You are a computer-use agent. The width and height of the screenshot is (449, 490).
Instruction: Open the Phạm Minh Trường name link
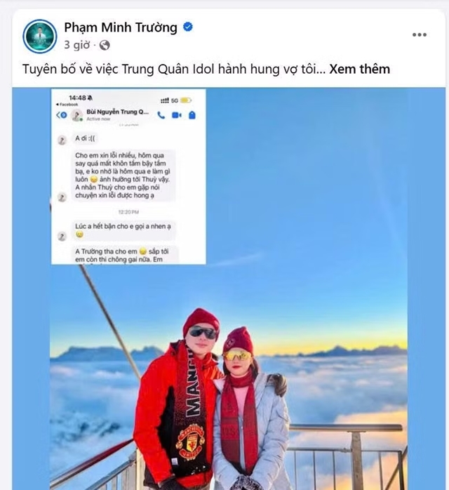click(x=121, y=27)
